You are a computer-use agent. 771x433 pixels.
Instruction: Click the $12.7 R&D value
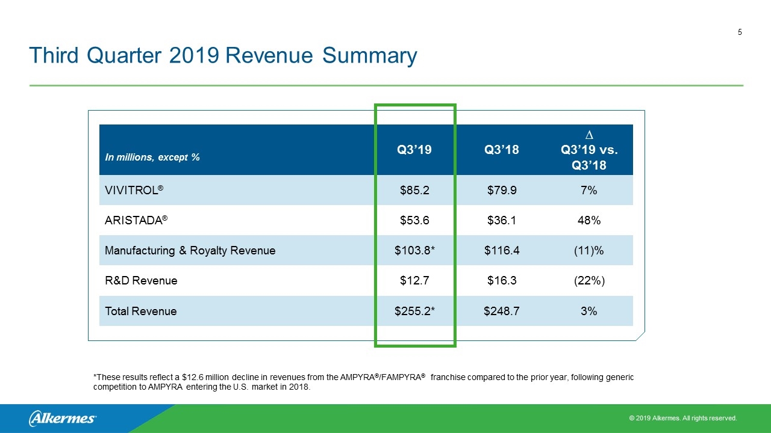414,281
